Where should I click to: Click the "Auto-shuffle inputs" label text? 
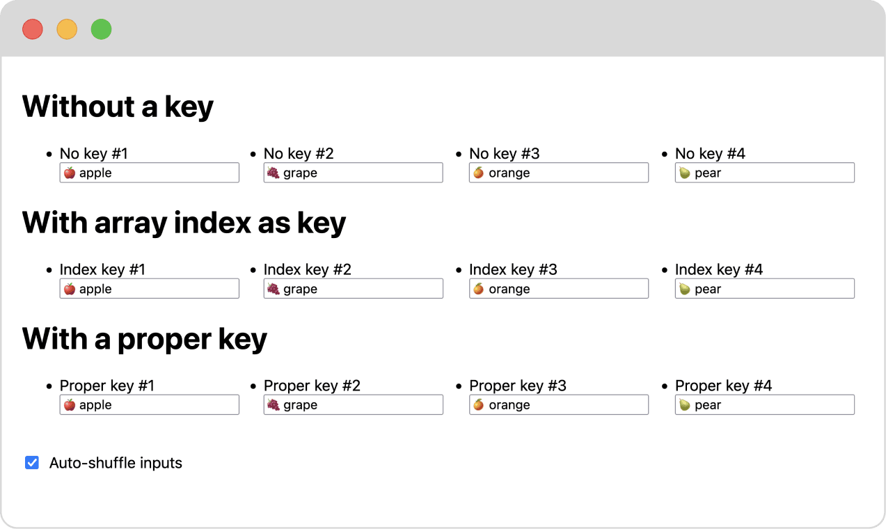pos(116,463)
